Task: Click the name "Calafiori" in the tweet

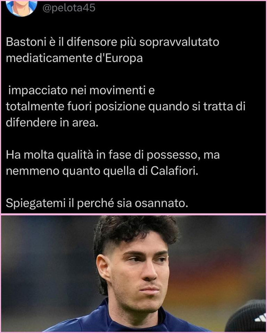Action: (174, 171)
